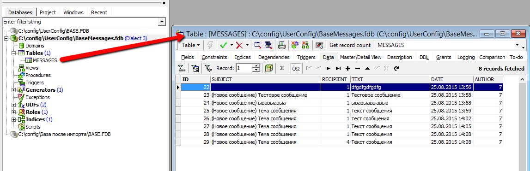Click the printer icon in table toolbar
This screenshot has height=171, width=530.
(x=281, y=45)
